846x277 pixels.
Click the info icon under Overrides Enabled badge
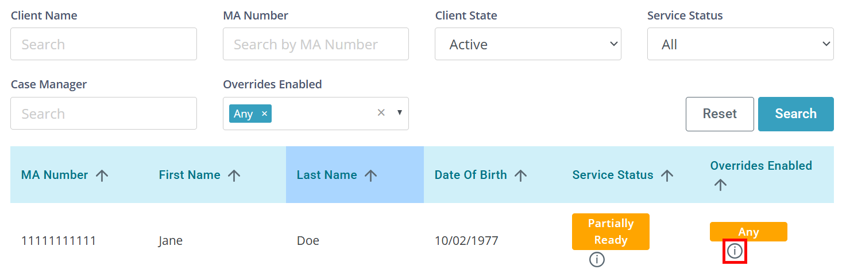click(x=735, y=251)
